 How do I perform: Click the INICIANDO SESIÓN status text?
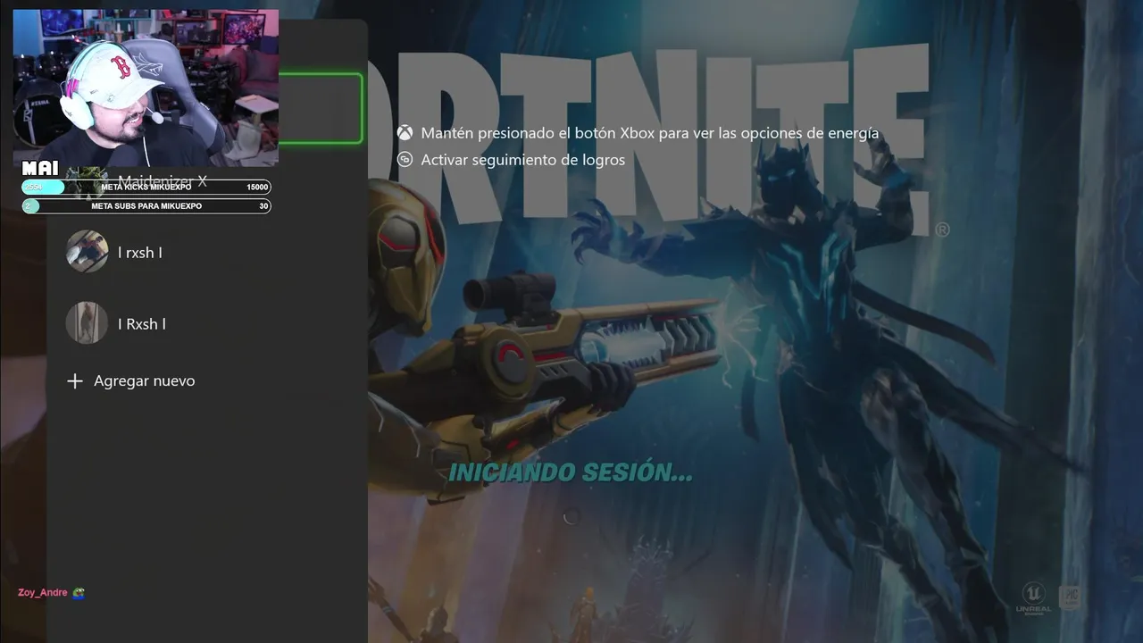570,473
